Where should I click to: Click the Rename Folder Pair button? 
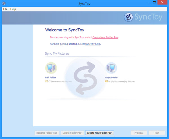(47, 133)
